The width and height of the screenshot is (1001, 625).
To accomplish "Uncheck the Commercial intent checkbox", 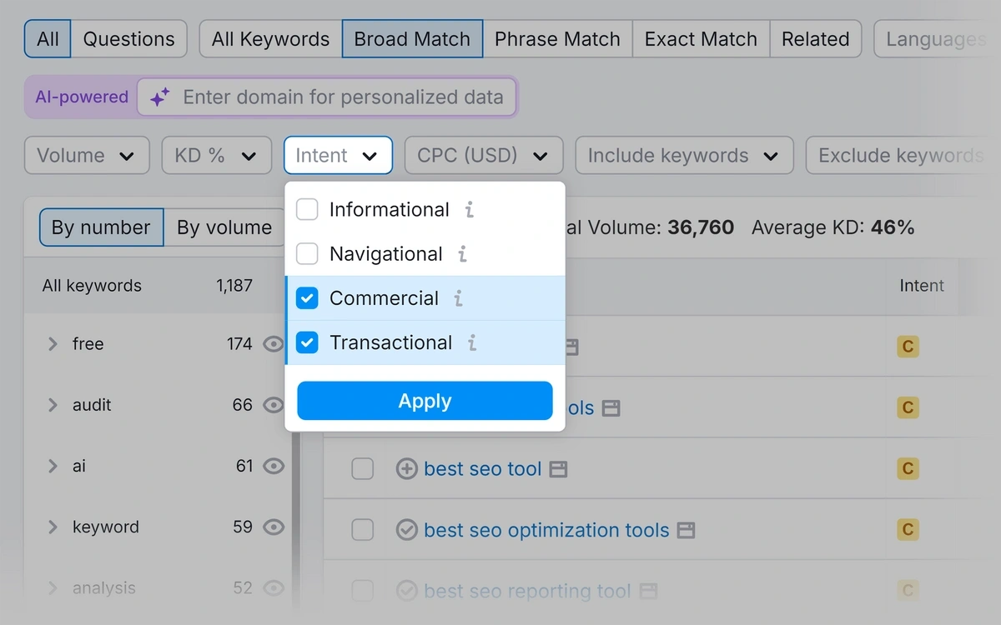I will 308,298.
